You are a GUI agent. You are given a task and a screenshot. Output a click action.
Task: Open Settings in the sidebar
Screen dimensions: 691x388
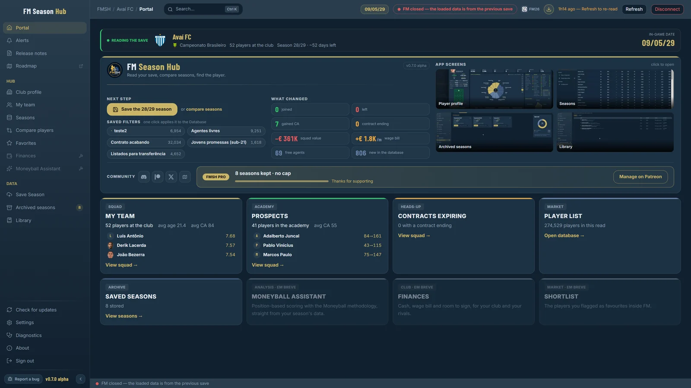coord(45,322)
